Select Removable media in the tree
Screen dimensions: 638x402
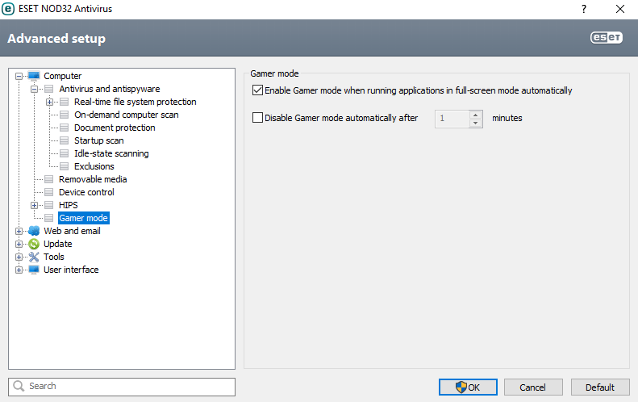coord(93,179)
